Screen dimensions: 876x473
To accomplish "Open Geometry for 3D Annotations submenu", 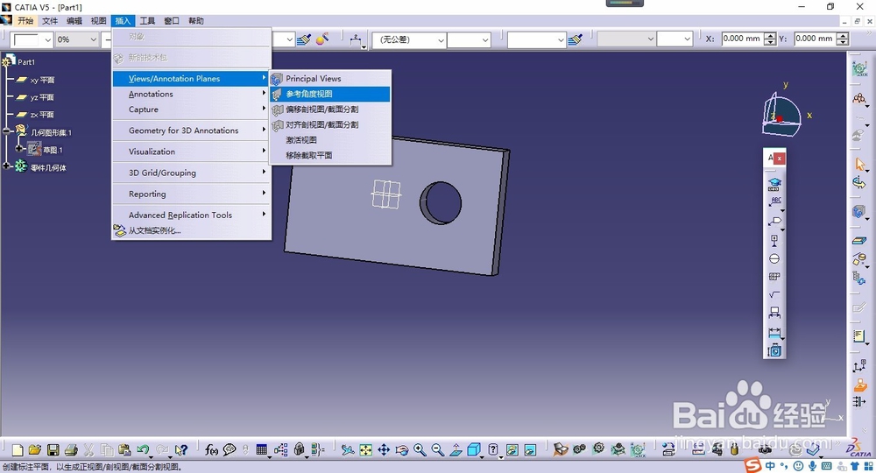I will click(x=191, y=131).
